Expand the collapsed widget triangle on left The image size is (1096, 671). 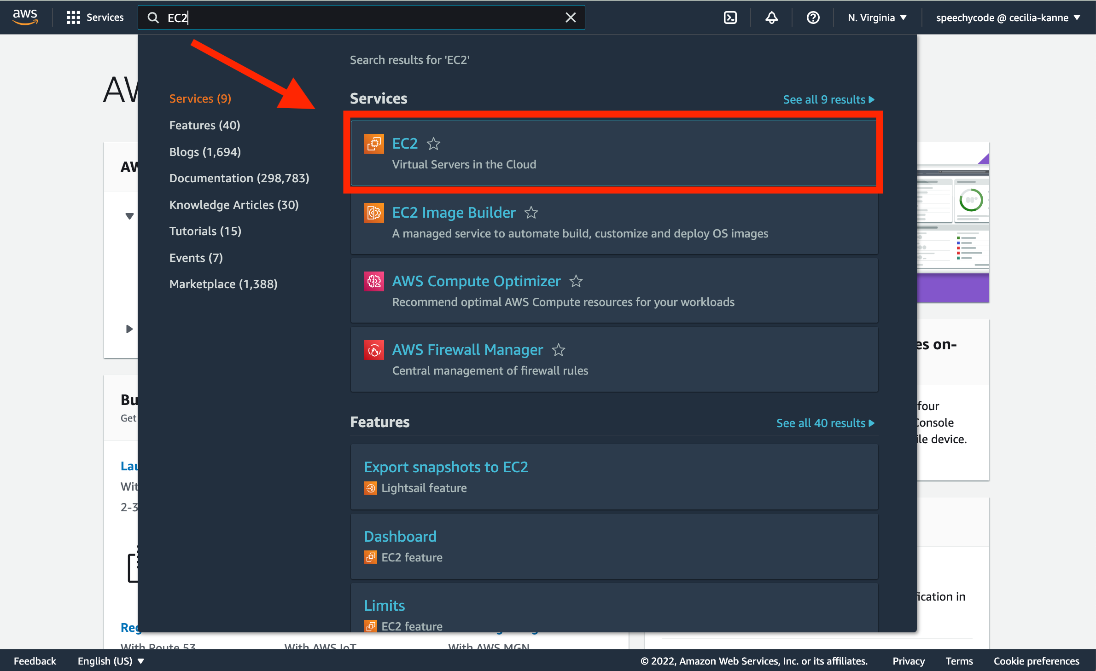(129, 329)
